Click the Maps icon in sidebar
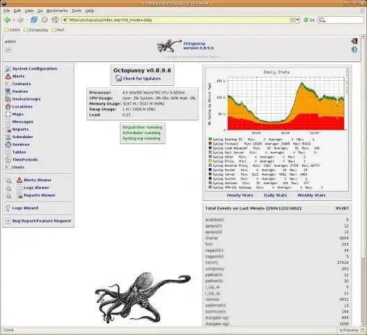The height and width of the screenshot is (335, 367). (x=8, y=114)
